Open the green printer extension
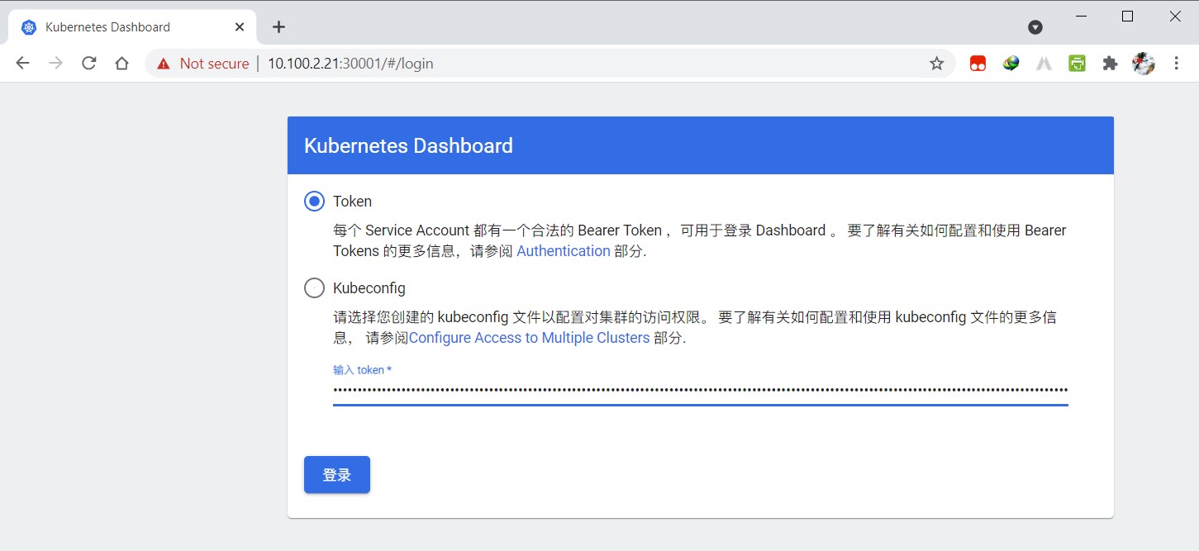 pyautogui.click(x=1077, y=64)
